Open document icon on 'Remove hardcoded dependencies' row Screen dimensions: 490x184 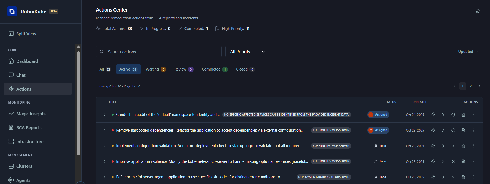pos(463,130)
